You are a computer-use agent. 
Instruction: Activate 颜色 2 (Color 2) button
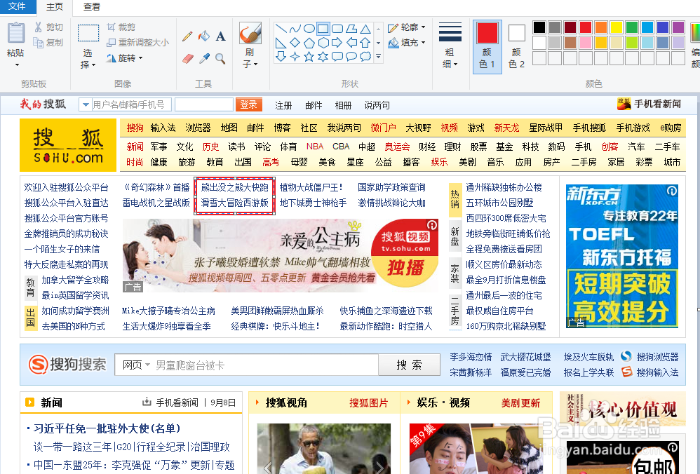point(516,46)
